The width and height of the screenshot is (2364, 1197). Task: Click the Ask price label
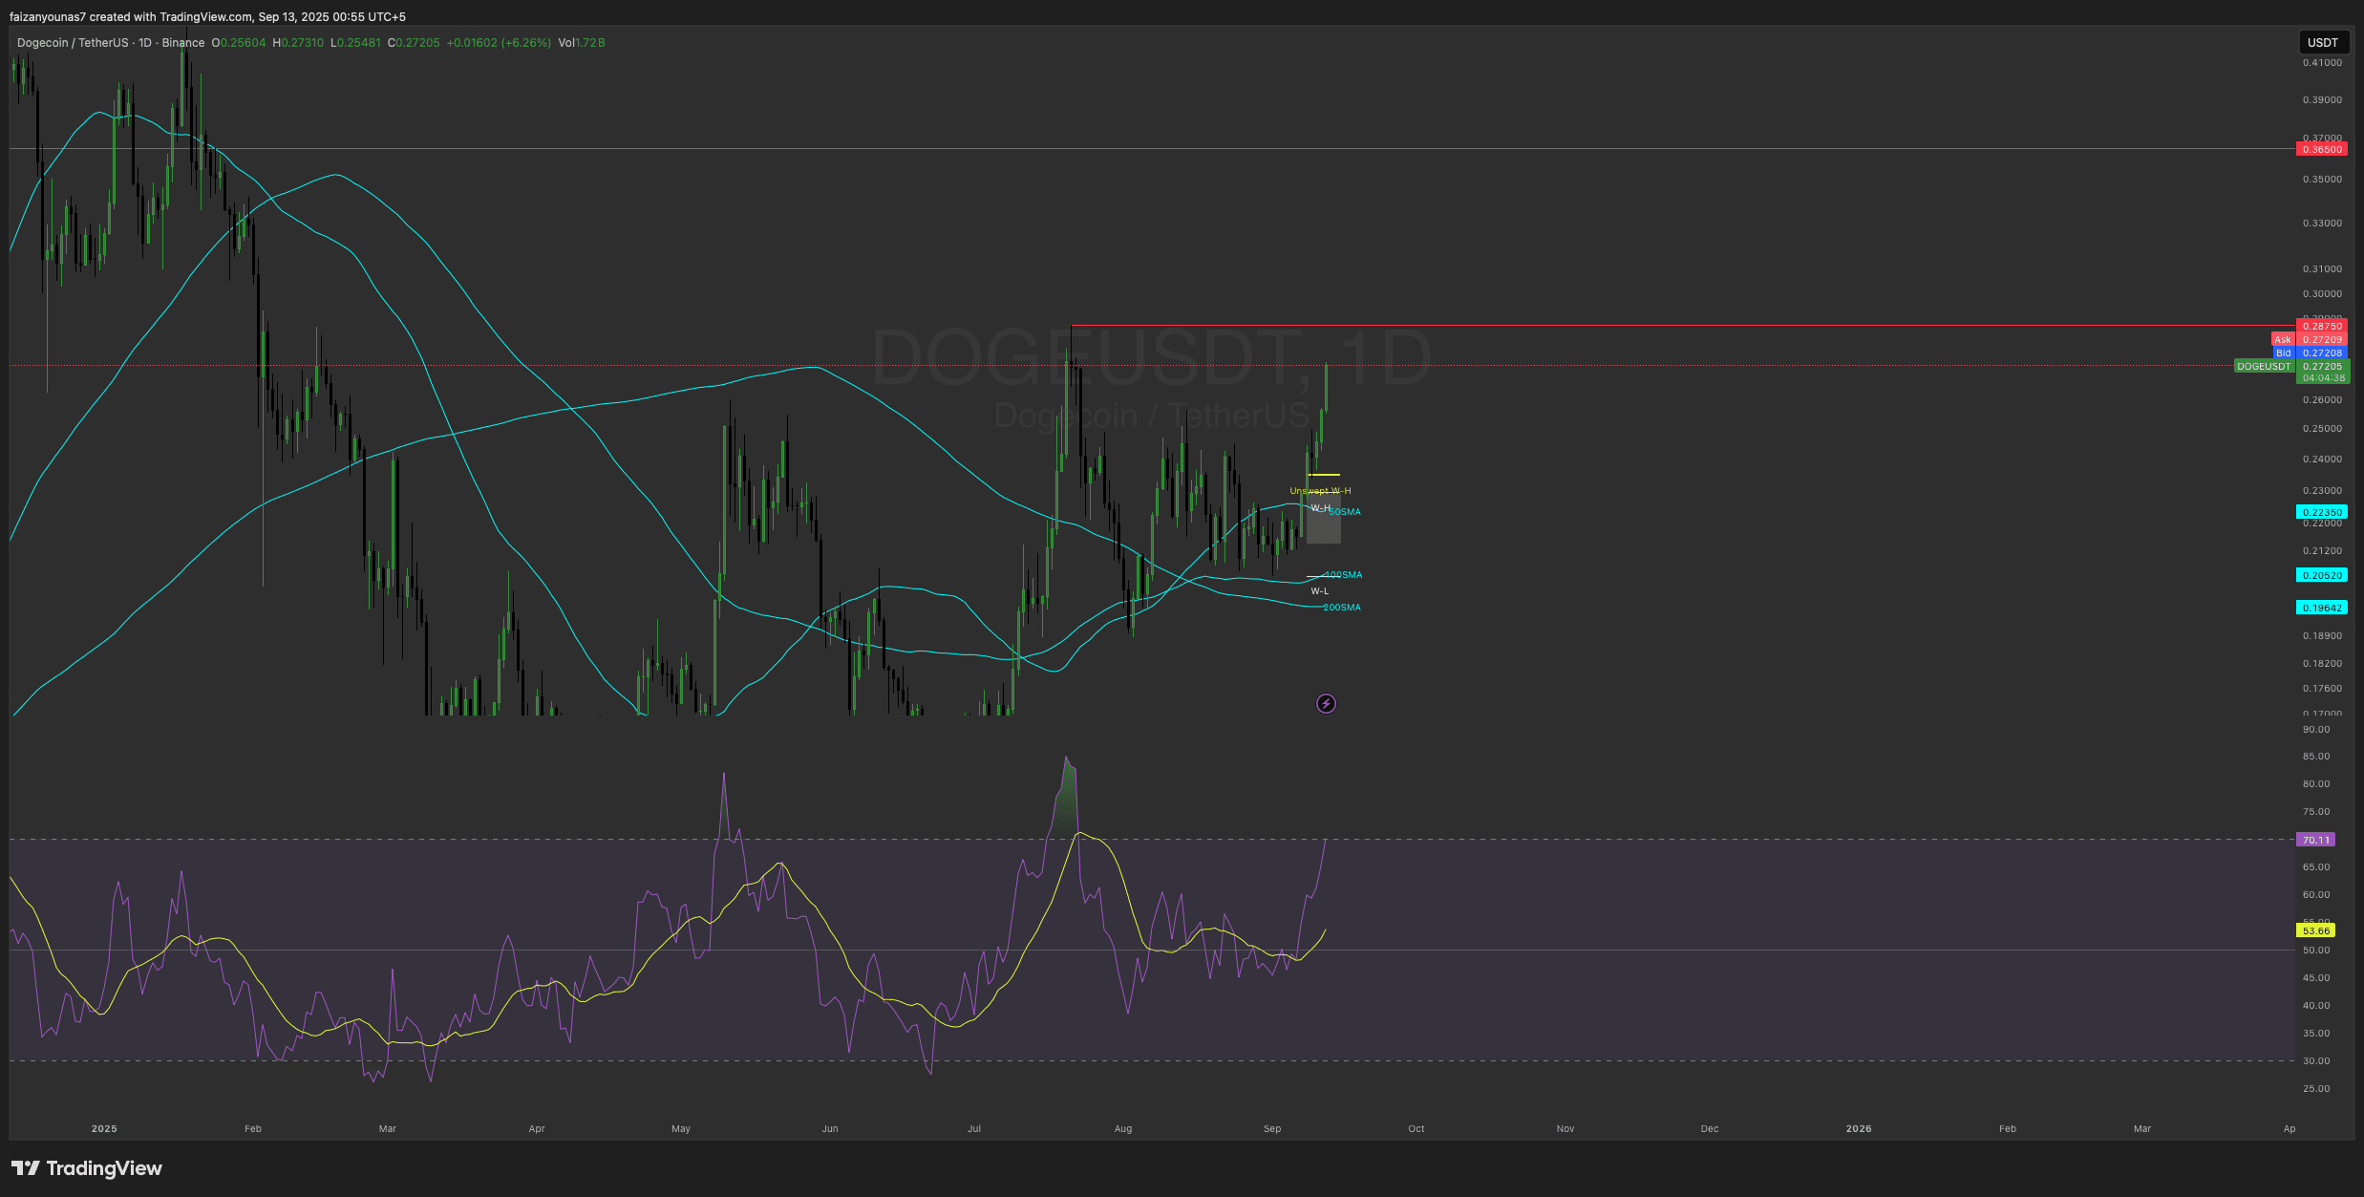click(2282, 340)
